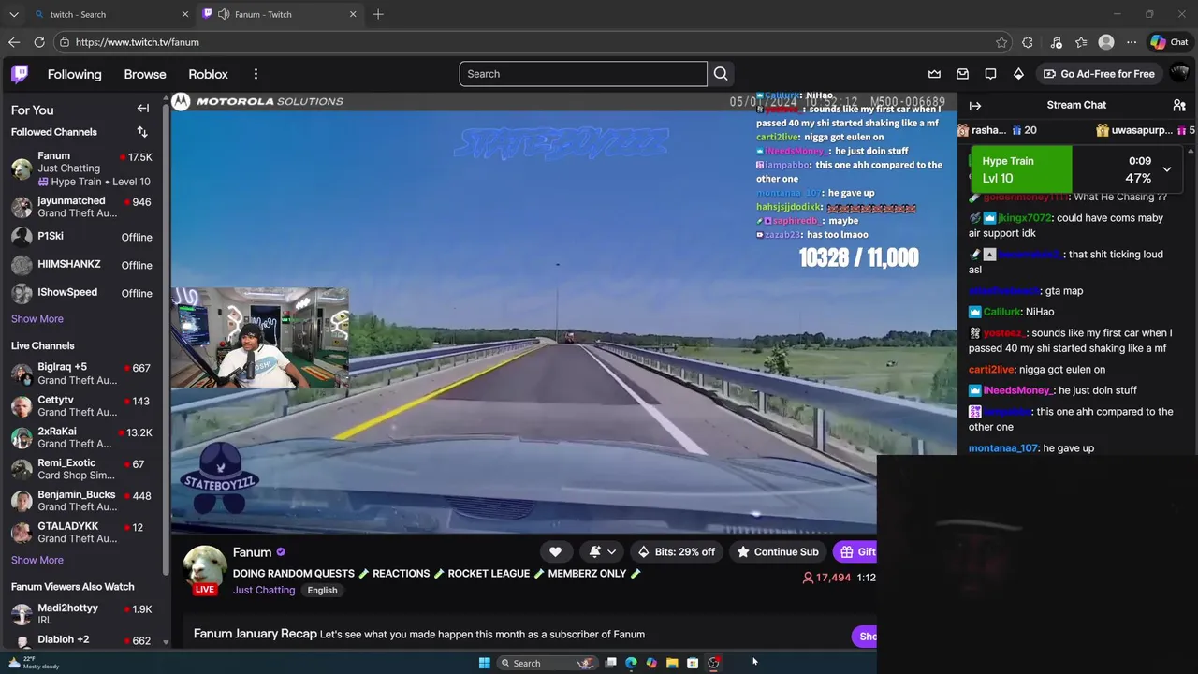Screen dimensions: 1198x674
Task: Open notification bell dropdown
Action: [x=602, y=551]
